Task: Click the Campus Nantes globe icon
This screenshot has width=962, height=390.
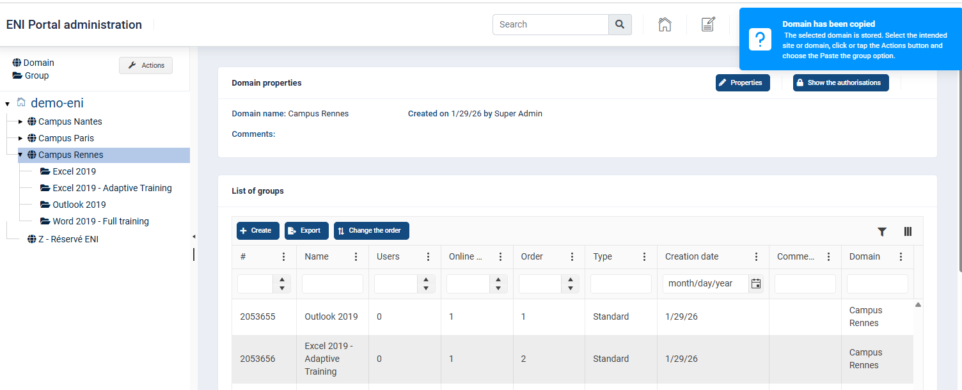Action: click(32, 121)
